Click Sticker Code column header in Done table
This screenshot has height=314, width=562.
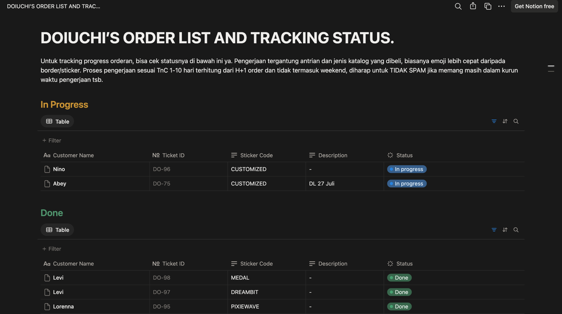[267, 264]
